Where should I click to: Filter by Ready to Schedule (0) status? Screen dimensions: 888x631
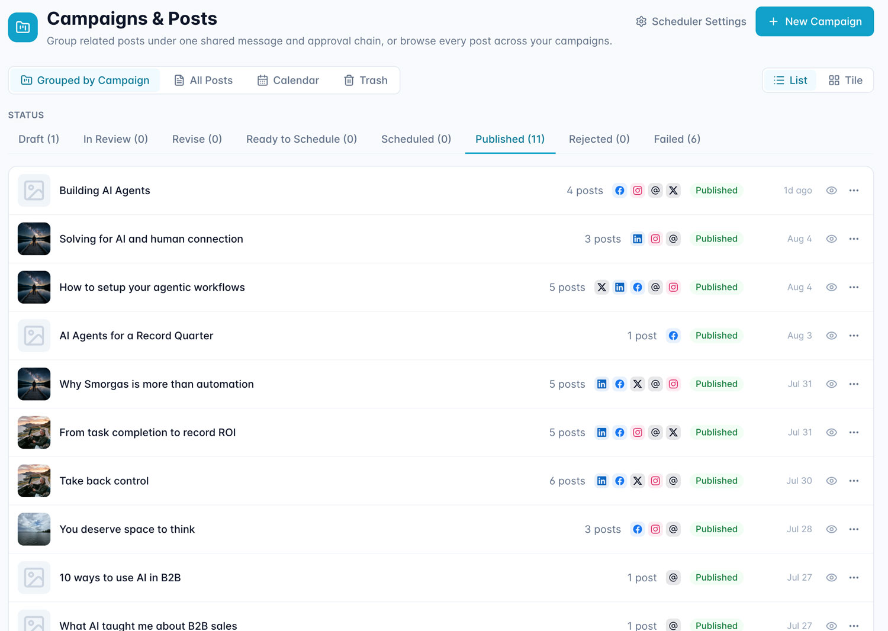(301, 139)
